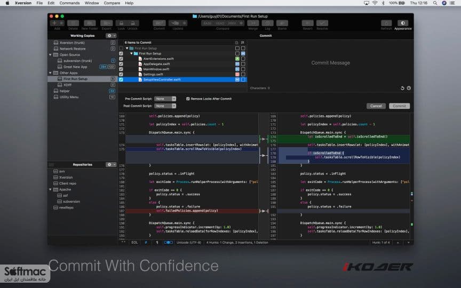Click the Refresh toolbar icon

click(386, 23)
